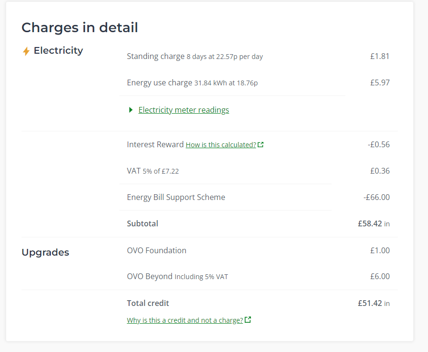Expand the Electricity meter readings triangle
This screenshot has width=428, height=352.
pyautogui.click(x=131, y=110)
